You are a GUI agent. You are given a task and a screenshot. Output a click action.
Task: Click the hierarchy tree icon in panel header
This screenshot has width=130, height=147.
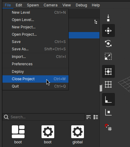pos(96,22)
